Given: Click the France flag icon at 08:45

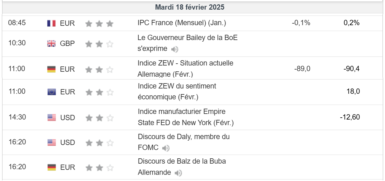Looking at the screenshot, I should tap(51, 23).
